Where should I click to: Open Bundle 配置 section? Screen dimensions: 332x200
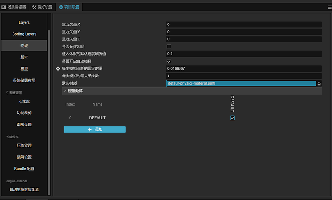coord(24,169)
